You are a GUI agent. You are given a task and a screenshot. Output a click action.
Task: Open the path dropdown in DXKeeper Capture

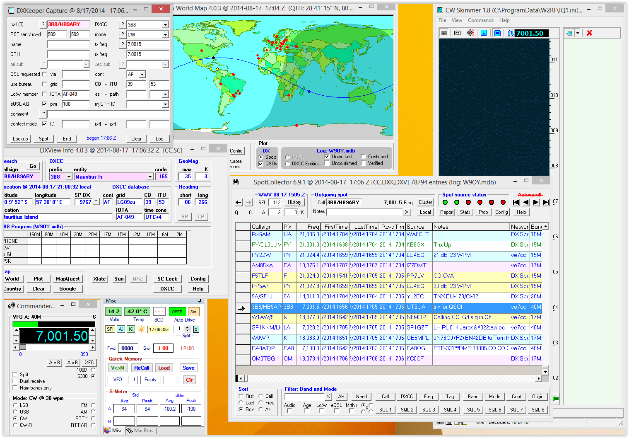pos(165,94)
